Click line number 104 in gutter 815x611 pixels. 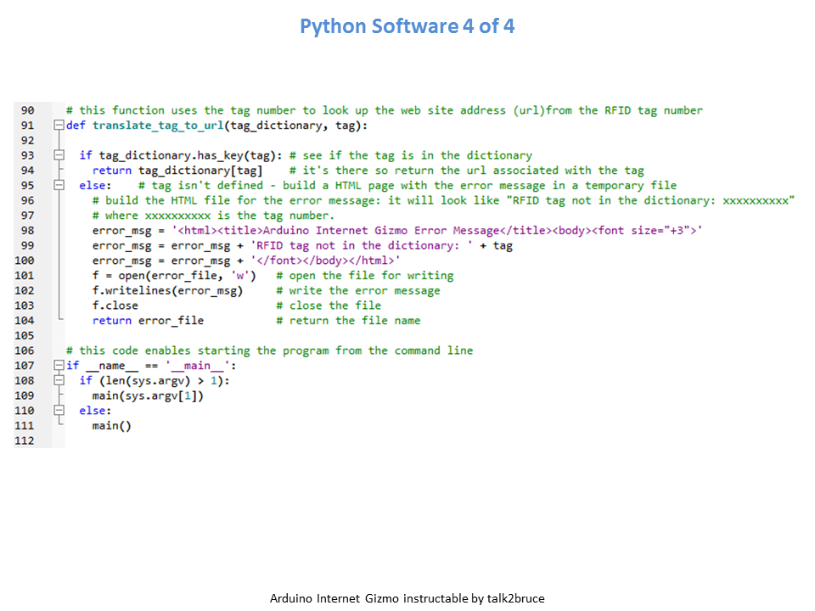click(25, 321)
